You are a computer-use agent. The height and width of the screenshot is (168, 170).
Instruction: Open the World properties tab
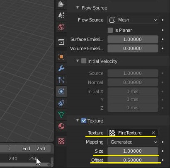(x=61, y=27)
